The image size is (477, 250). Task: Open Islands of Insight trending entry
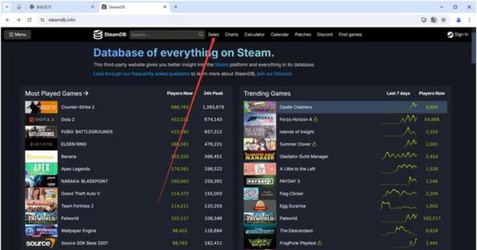pos(297,132)
